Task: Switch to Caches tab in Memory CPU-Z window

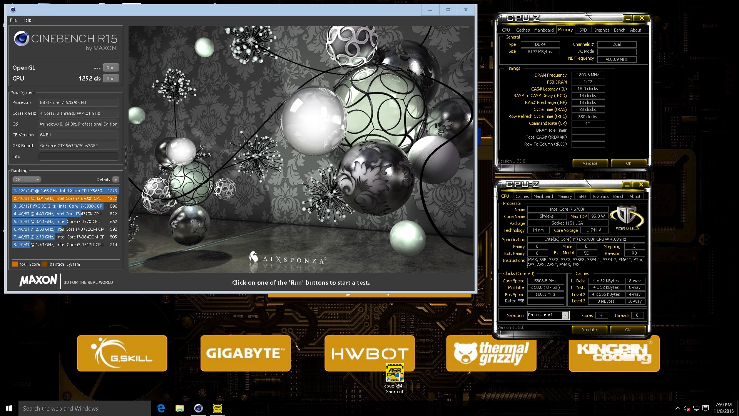Action: [x=523, y=30]
